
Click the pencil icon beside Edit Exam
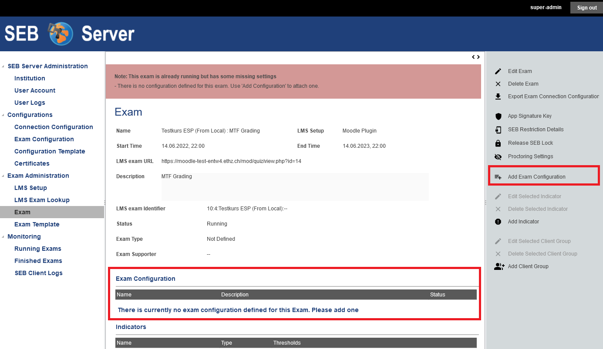pos(498,71)
